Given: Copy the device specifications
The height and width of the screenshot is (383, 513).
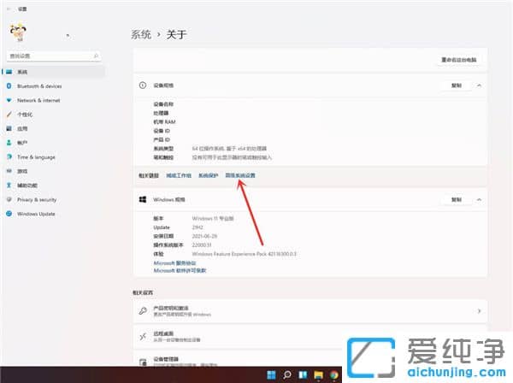Looking at the screenshot, I should coord(457,85).
